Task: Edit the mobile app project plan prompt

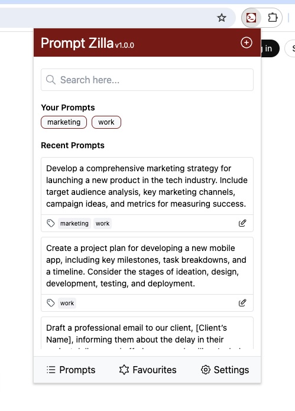Action: point(242,303)
